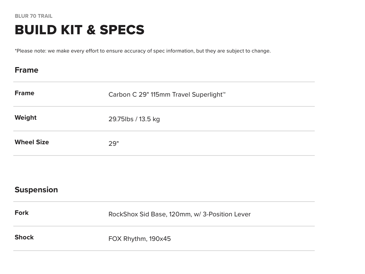Click the 190x45 shock size text
This screenshot has height=274, width=365.
160,239
